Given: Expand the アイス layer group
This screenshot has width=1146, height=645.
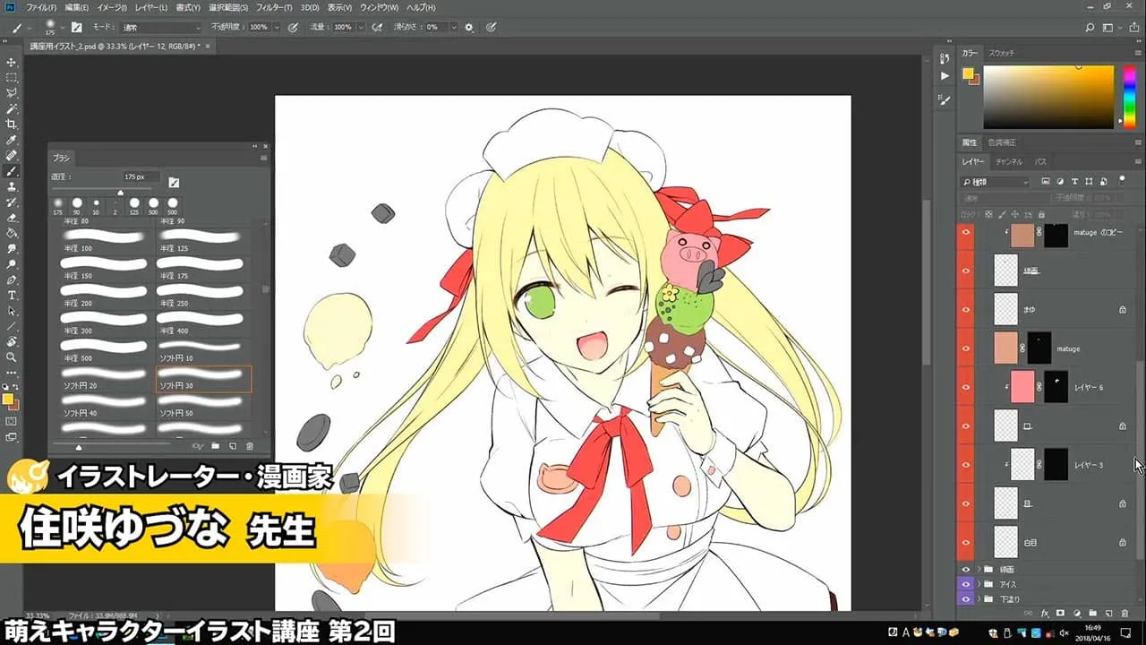Looking at the screenshot, I should tap(979, 584).
